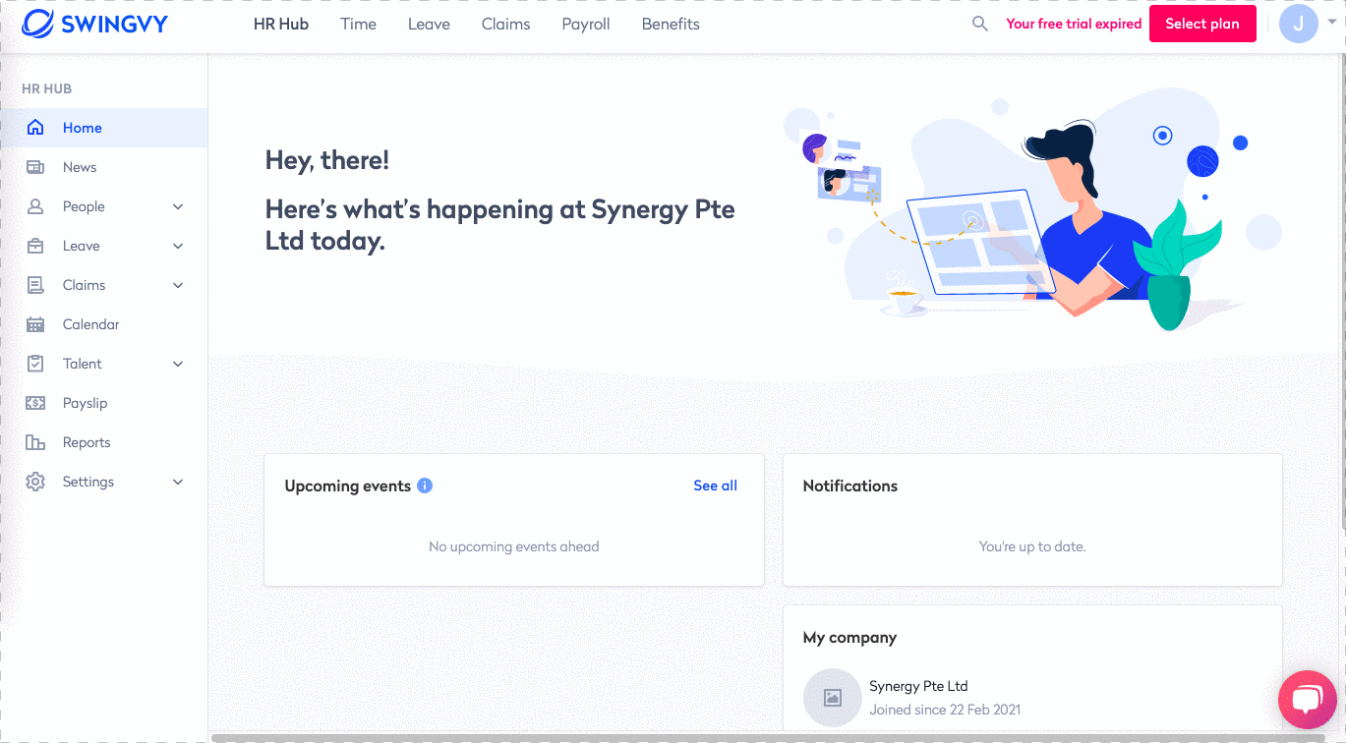This screenshot has height=743, width=1346.
Task: Click the Swingvy logo
Action: [94, 24]
